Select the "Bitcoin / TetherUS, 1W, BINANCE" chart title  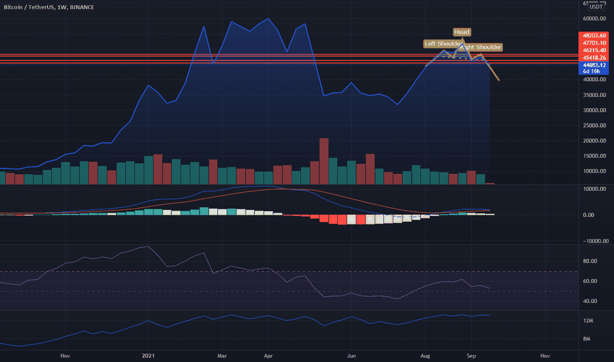(49, 7)
